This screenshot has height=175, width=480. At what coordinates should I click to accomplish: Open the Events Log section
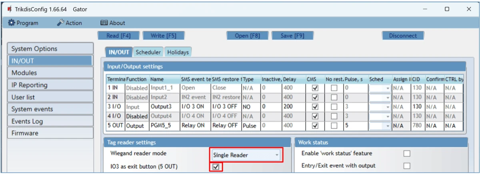[x=50, y=121]
